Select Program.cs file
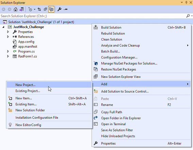 (x=26, y=51)
